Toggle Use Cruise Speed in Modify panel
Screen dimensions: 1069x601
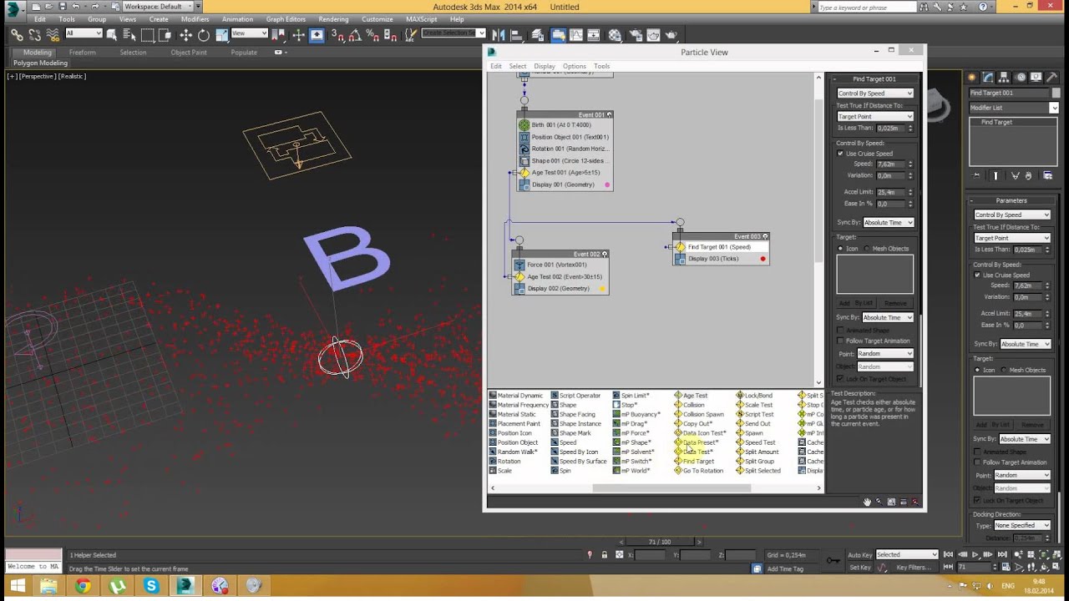(x=977, y=275)
